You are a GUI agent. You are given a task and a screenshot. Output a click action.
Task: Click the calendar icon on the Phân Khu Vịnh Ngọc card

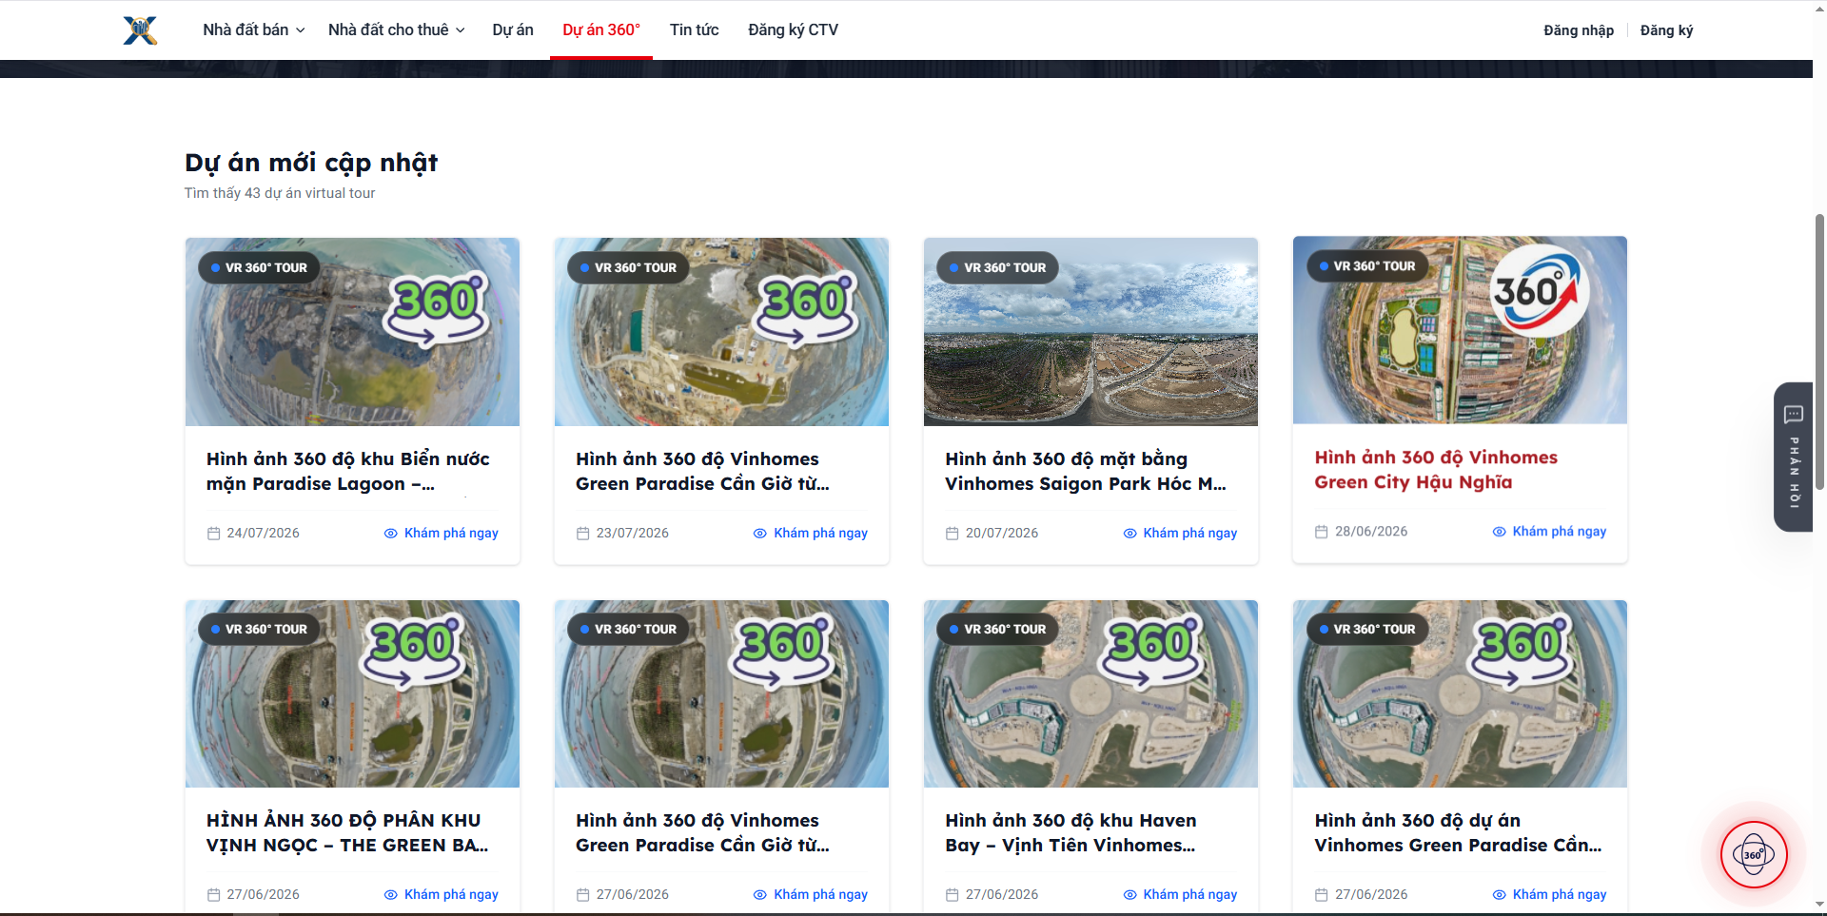pyautogui.click(x=214, y=895)
